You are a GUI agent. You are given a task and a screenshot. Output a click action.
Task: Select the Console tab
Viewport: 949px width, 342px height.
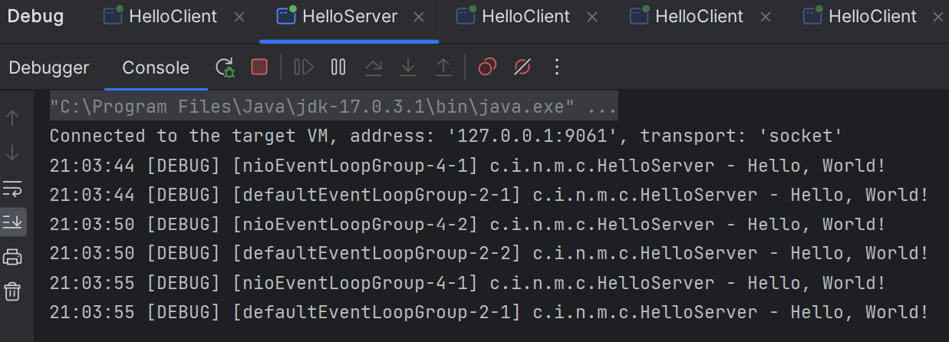tap(156, 67)
